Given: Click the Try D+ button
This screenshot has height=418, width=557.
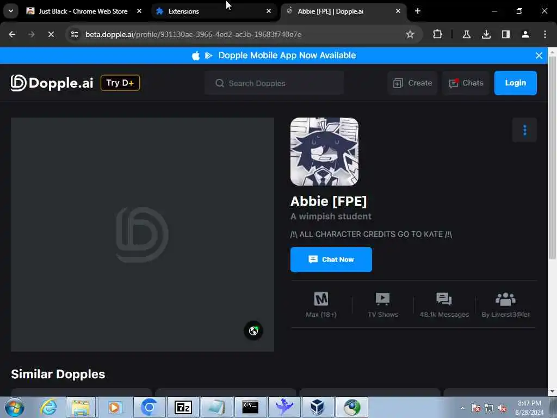Looking at the screenshot, I should tap(120, 83).
